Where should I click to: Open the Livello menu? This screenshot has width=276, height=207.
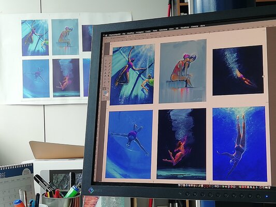click(x=148, y=31)
